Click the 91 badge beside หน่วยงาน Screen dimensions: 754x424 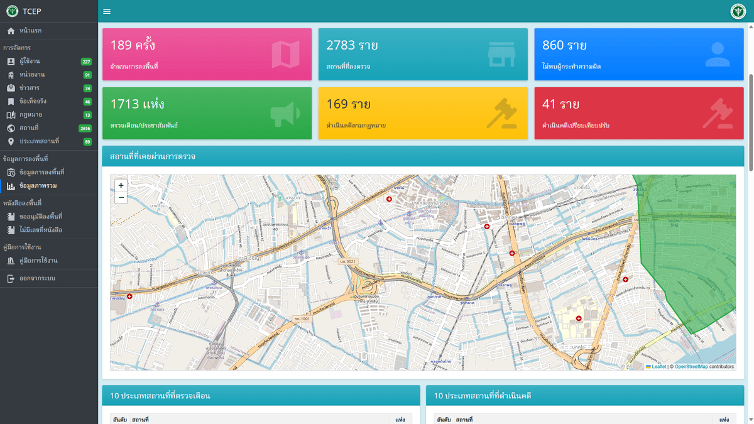(x=88, y=75)
